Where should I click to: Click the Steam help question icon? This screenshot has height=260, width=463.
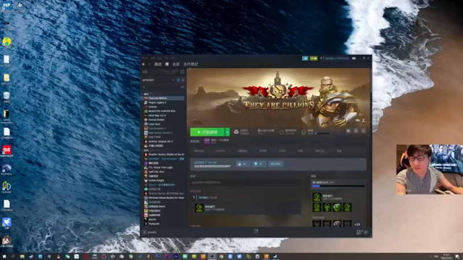pos(321,58)
